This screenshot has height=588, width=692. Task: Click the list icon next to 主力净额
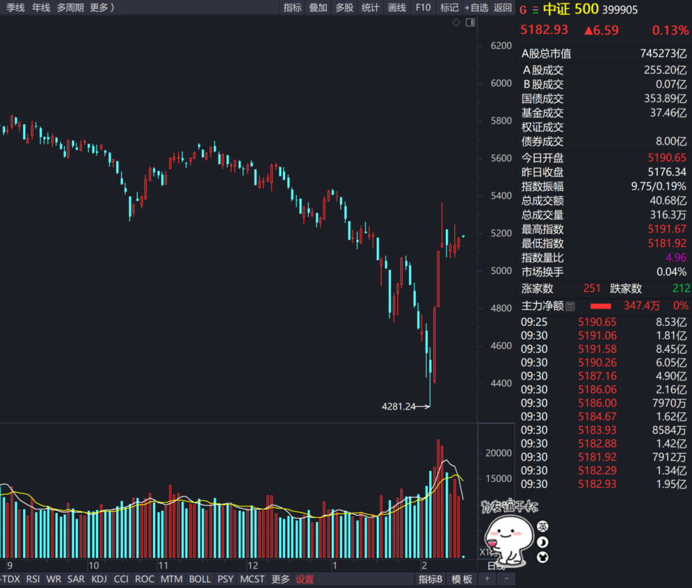(x=570, y=306)
